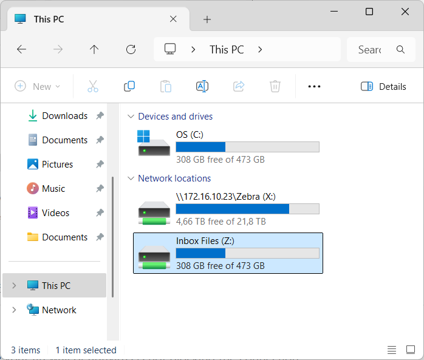Image resolution: width=424 pixels, height=360 pixels.
Task: Open the See more ellipsis menu
Action: (x=314, y=86)
